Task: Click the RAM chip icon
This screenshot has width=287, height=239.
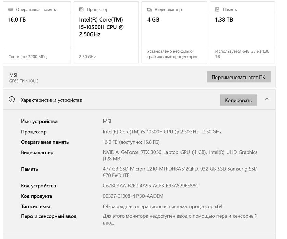Action: (10, 10)
